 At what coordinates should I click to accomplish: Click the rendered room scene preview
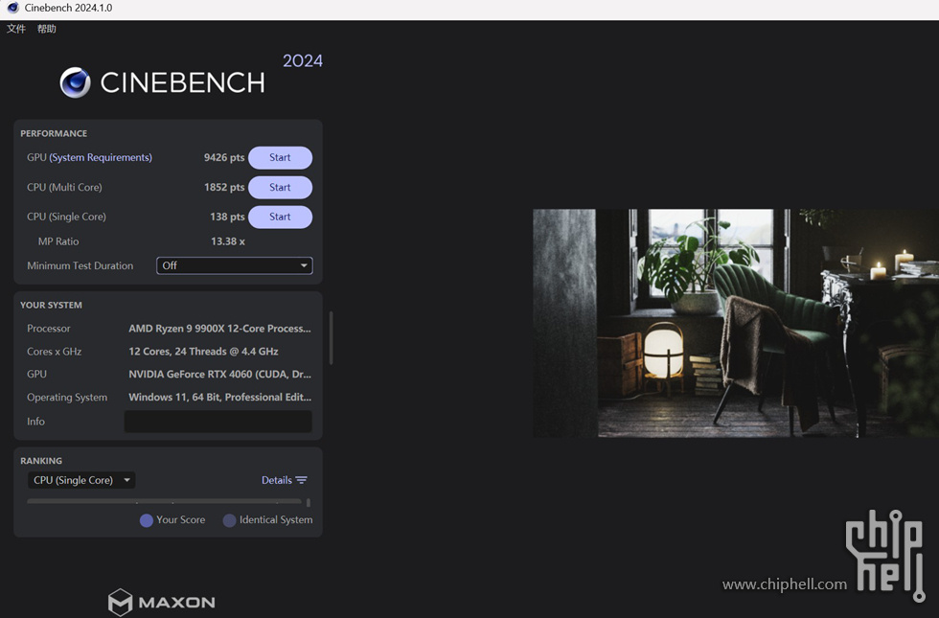[736, 323]
